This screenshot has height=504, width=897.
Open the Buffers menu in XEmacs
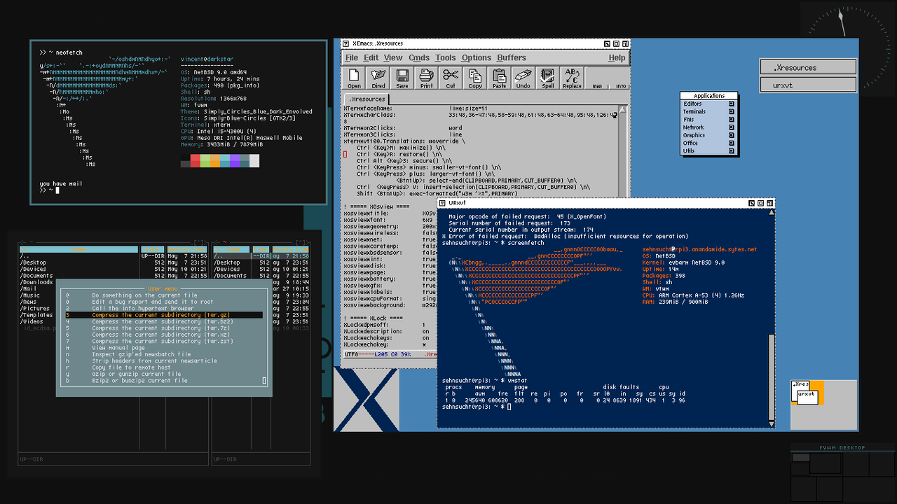(512, 58)
